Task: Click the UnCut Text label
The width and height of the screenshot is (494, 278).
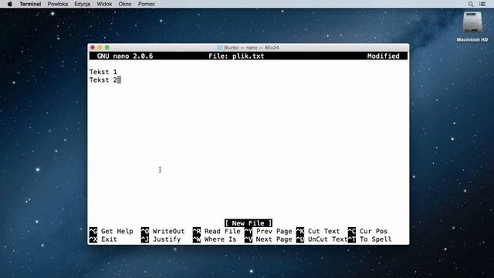Action: pos(327,239)
